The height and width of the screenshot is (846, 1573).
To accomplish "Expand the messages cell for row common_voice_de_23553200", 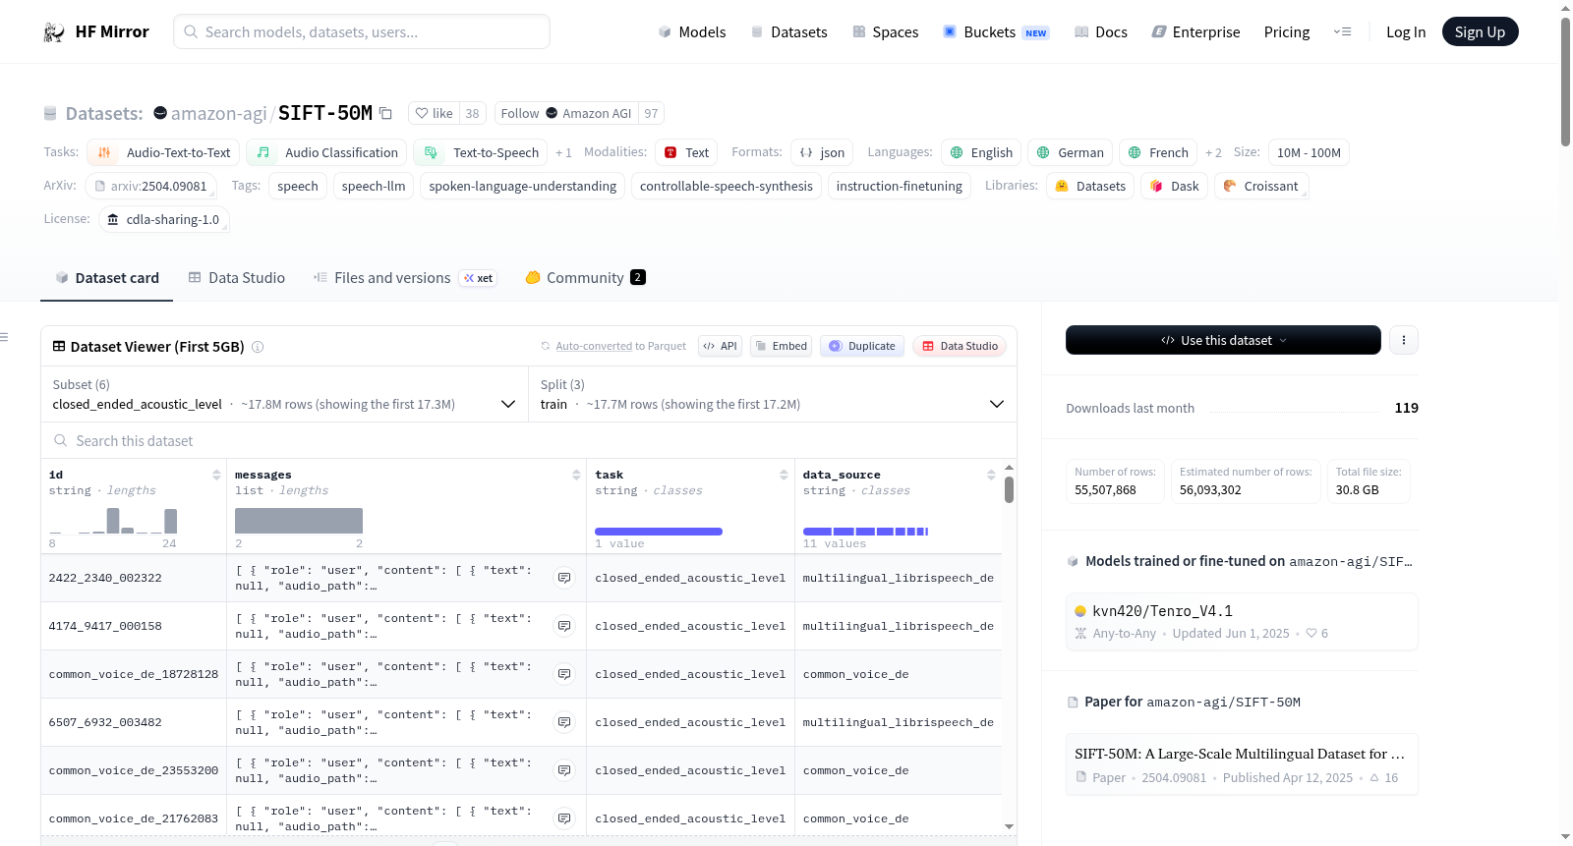I will pos(564,770).
